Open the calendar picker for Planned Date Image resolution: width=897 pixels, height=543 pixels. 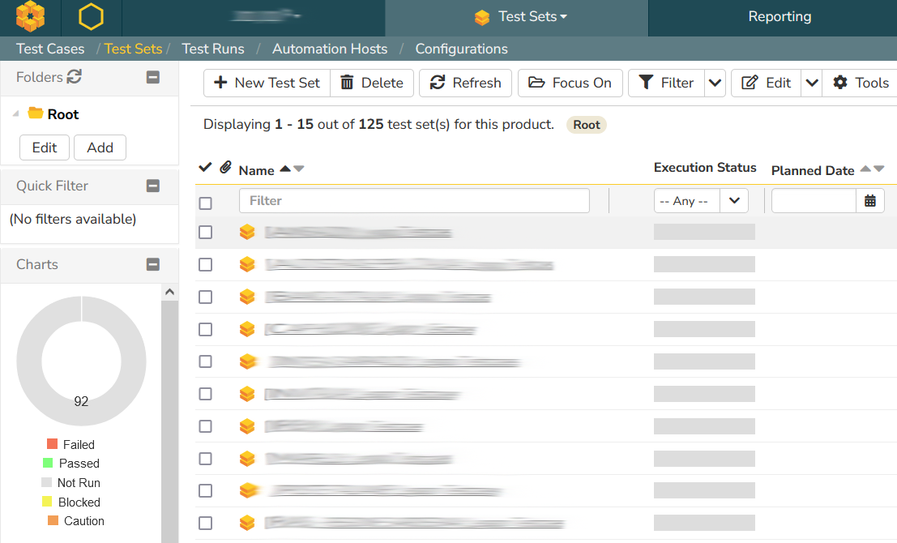(x=870, y=201)
